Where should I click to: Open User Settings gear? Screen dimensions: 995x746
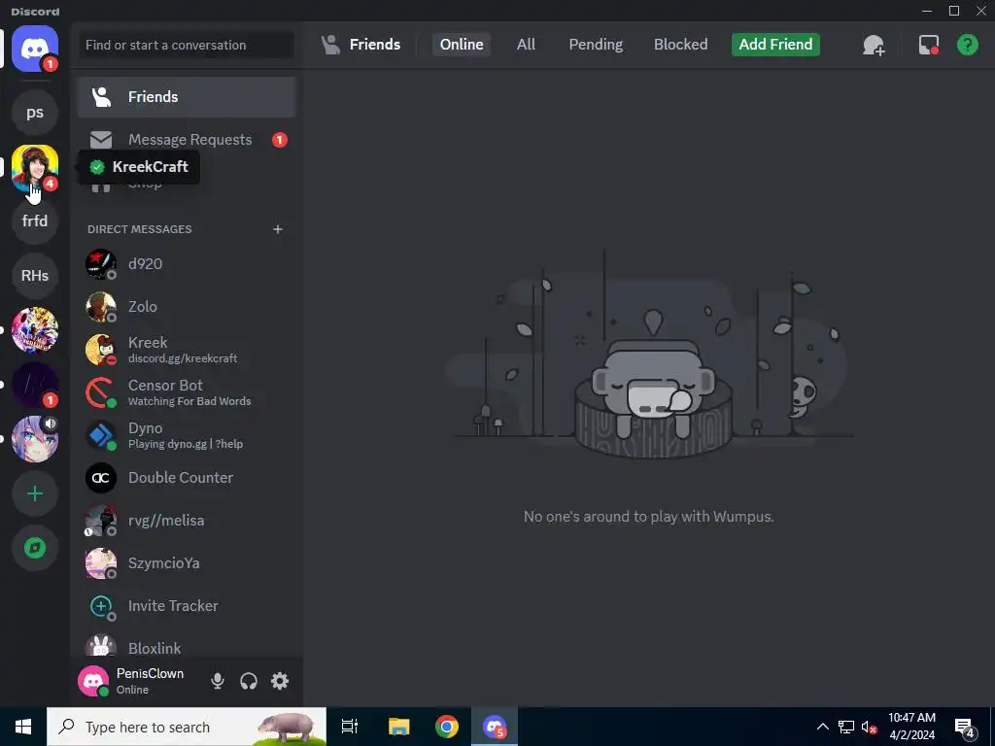(x=280, y=681)
